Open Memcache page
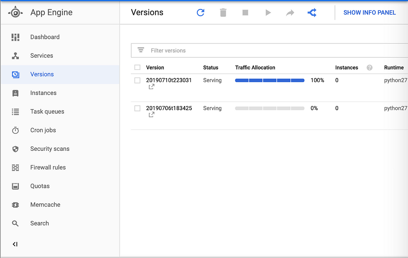Image resolution: width=408 pixels, height=258 pixels. (x=60, y=205)
